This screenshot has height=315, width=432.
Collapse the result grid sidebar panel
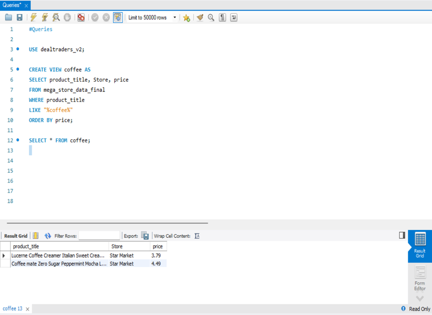(402, 235)
